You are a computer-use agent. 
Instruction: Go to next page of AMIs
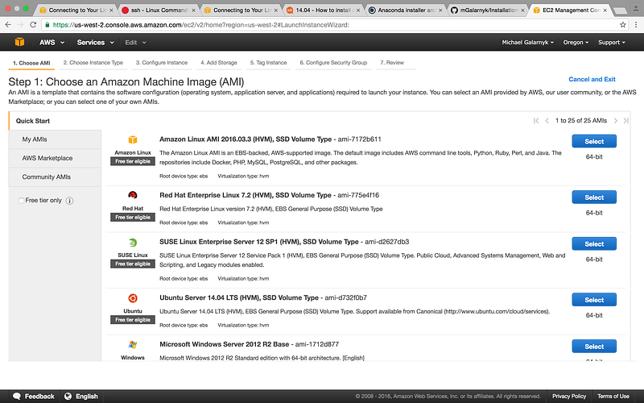(x=615, y=120)
